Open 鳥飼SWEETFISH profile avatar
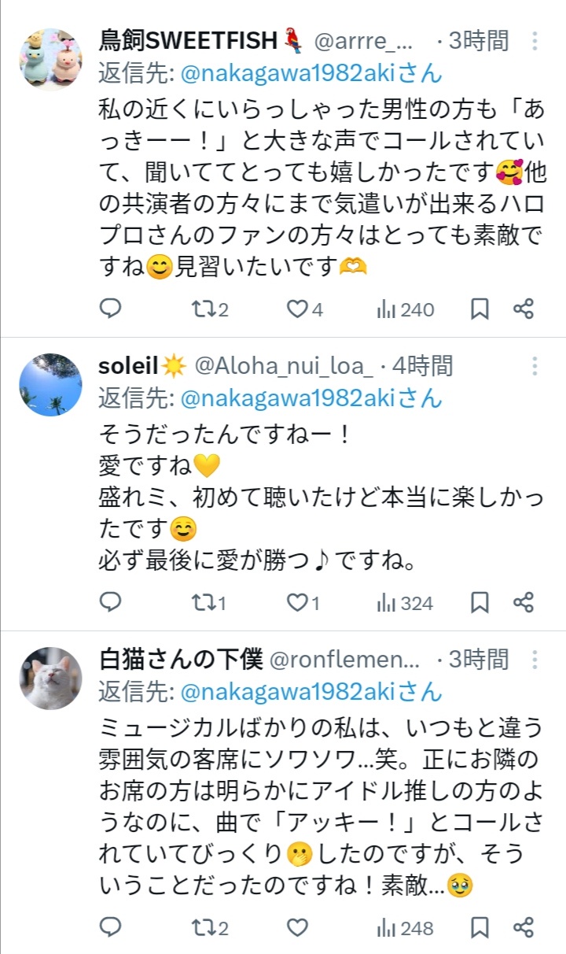 click(50, 60)
